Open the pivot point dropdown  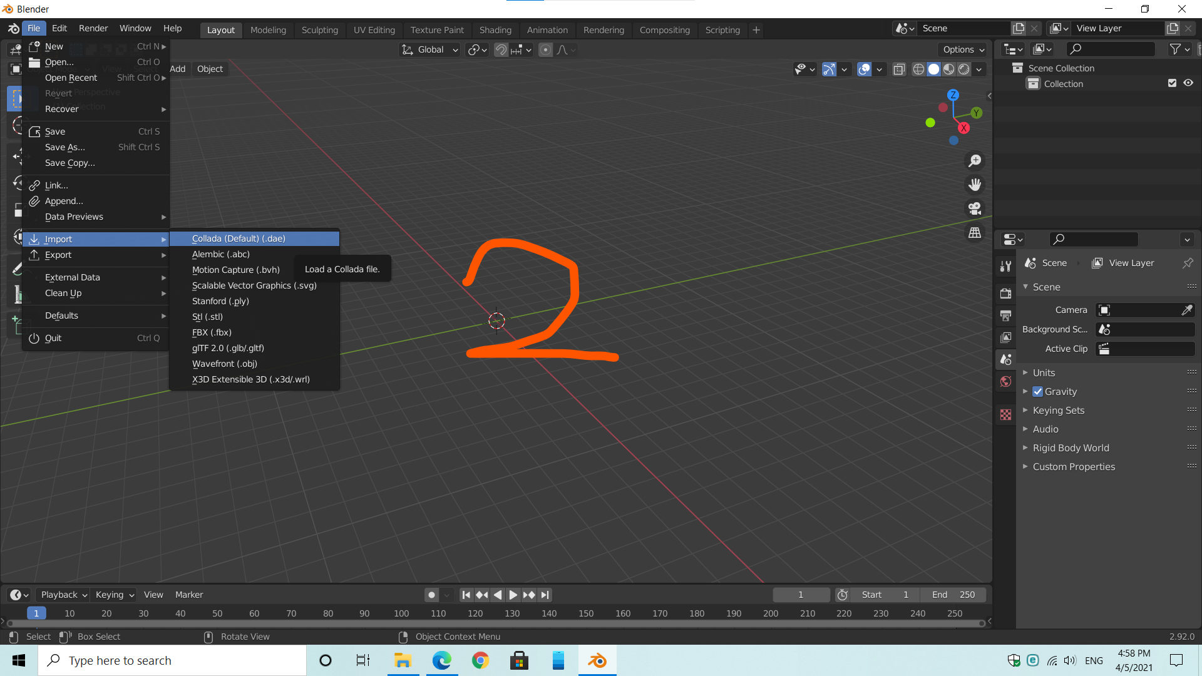[x=477, y=49]
